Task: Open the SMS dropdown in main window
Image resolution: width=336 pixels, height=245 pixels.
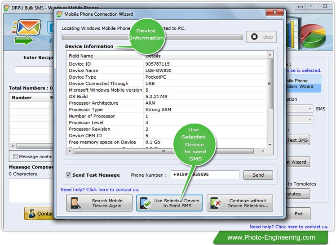Action: 309,109
